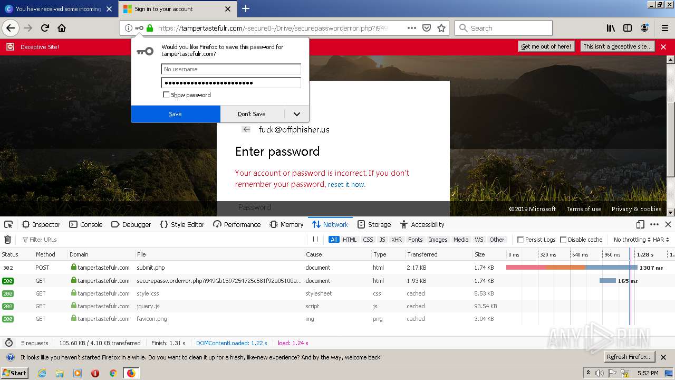Click the Refresh Firefox button
The height and width of the screenshot is (380, 675).
pos(629,357)
